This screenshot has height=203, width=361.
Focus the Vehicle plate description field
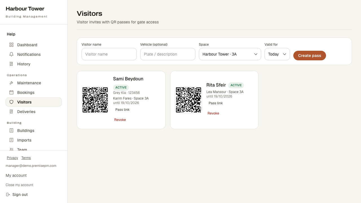coord(168,54)
